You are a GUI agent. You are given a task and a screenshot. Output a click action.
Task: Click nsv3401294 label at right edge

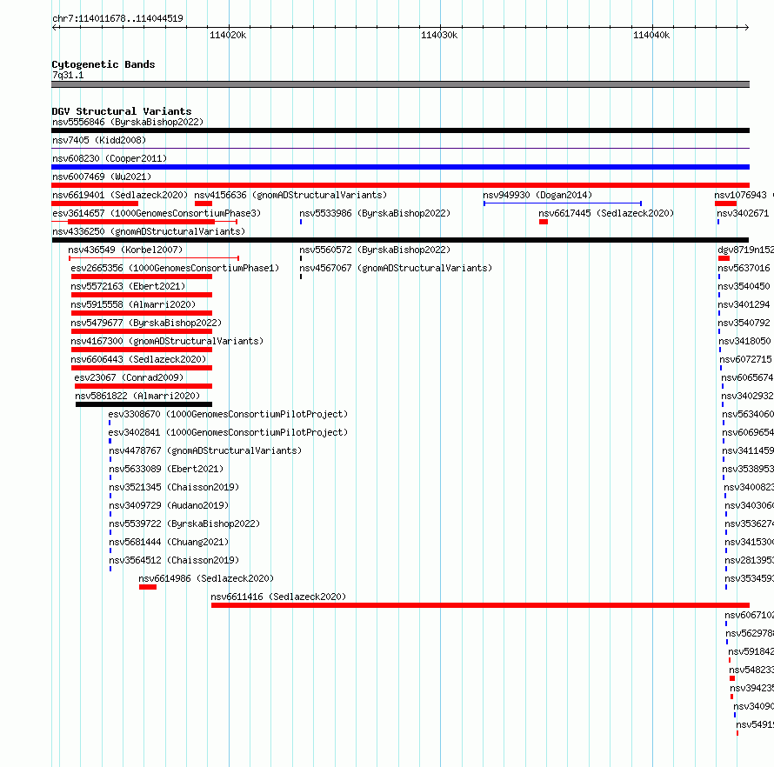pyautogui.click(x=744, y=304)
